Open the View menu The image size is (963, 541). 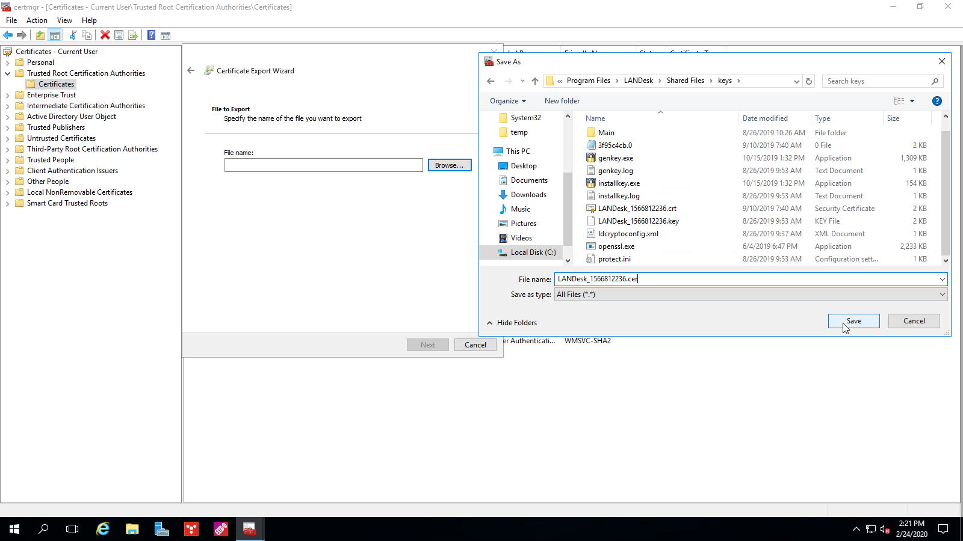point(64,20)
